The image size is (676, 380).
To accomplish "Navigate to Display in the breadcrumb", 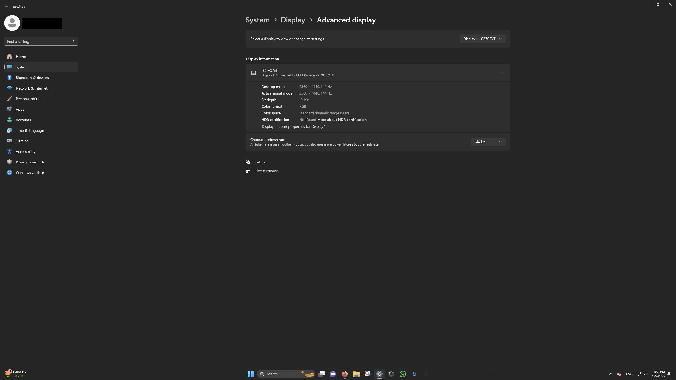I will pos(293,20).
